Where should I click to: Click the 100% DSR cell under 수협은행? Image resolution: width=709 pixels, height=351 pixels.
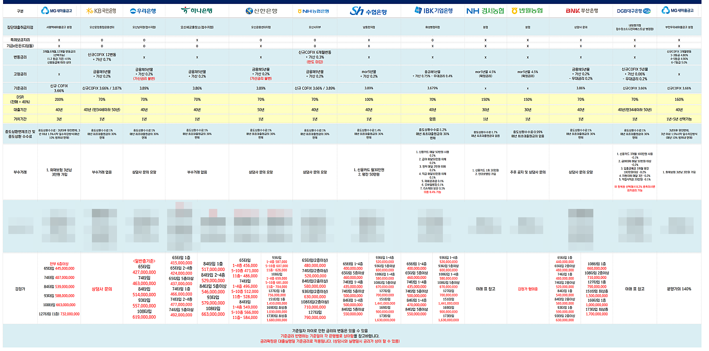point(369,99)
